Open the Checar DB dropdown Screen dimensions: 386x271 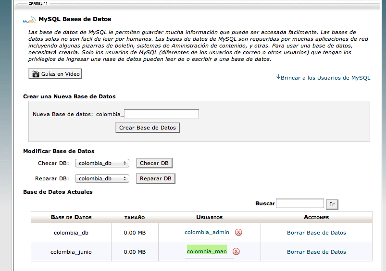click(102, 163)
